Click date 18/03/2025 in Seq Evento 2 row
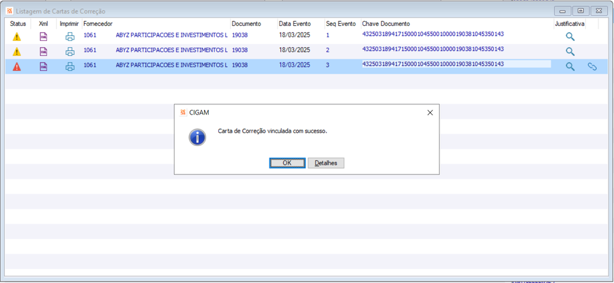 click(295, 50)
